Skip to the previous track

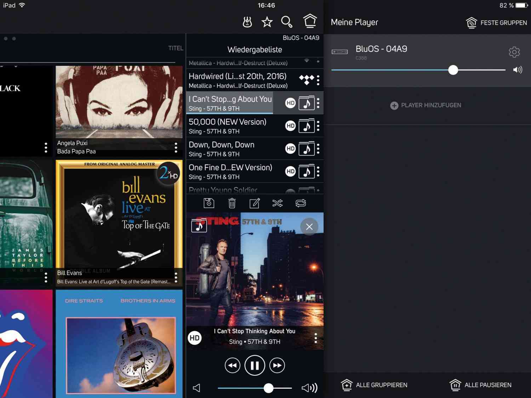(232, 365)
